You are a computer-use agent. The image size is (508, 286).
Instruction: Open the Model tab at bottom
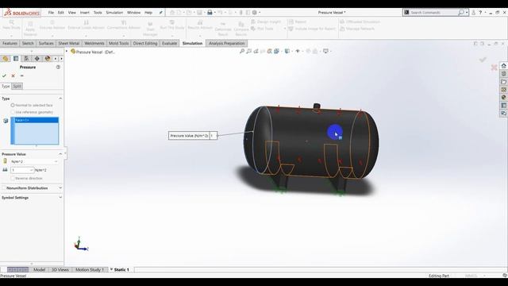(x=39, y=270)
